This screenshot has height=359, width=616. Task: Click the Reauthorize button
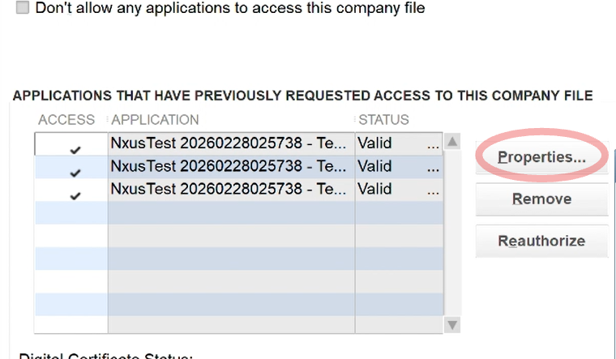click(x=541, y=241)
